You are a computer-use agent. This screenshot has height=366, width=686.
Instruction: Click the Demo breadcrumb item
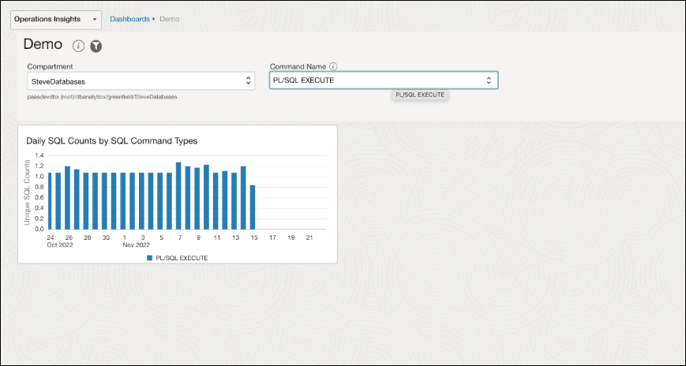pos(170,19)
